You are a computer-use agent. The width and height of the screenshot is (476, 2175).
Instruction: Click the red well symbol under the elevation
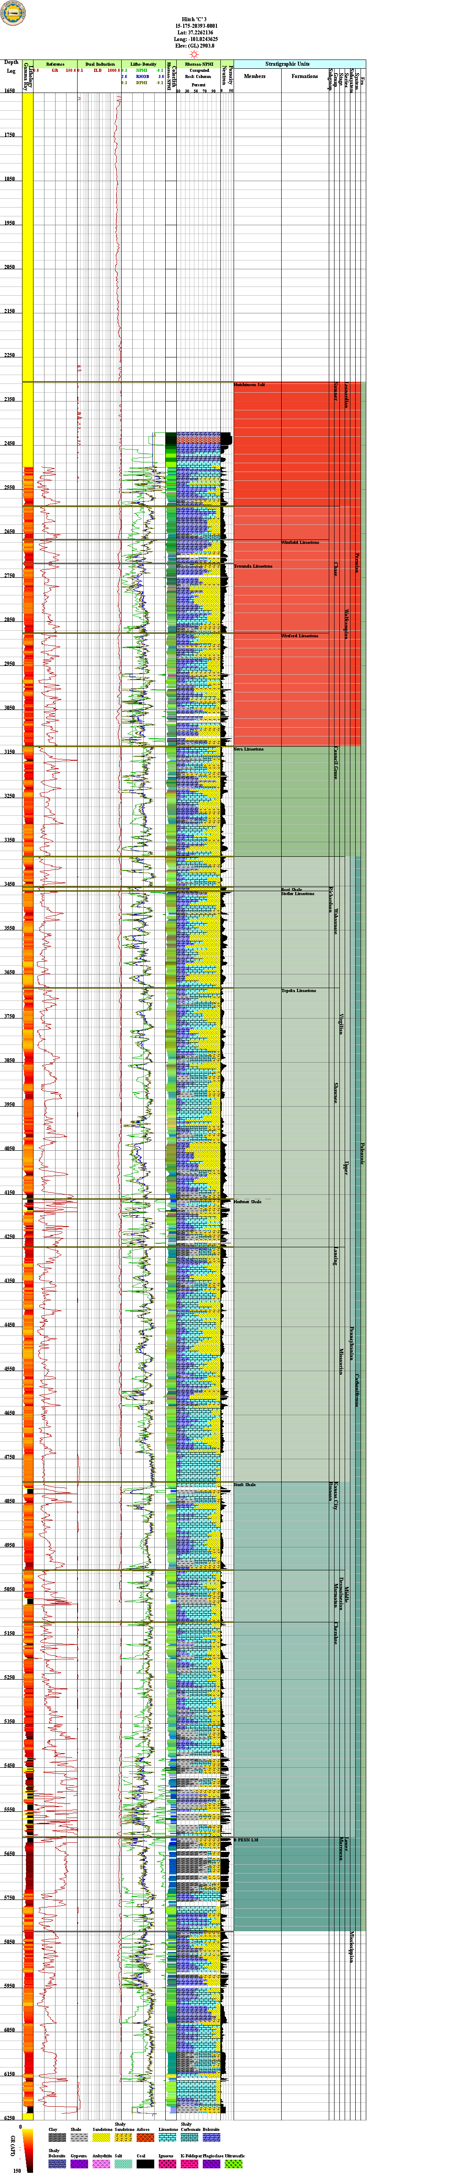[x=193, y=53]
